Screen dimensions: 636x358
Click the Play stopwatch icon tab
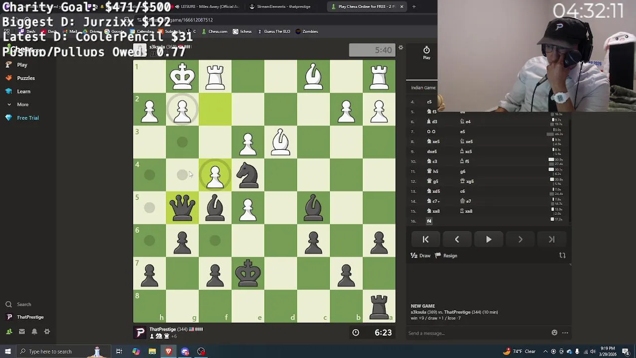tap(426, 53)
